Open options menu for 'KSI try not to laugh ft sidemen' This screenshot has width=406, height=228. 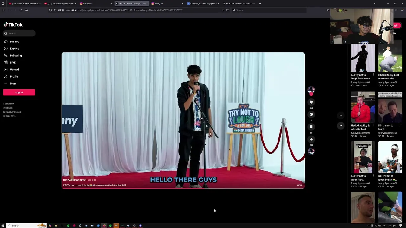373,75
